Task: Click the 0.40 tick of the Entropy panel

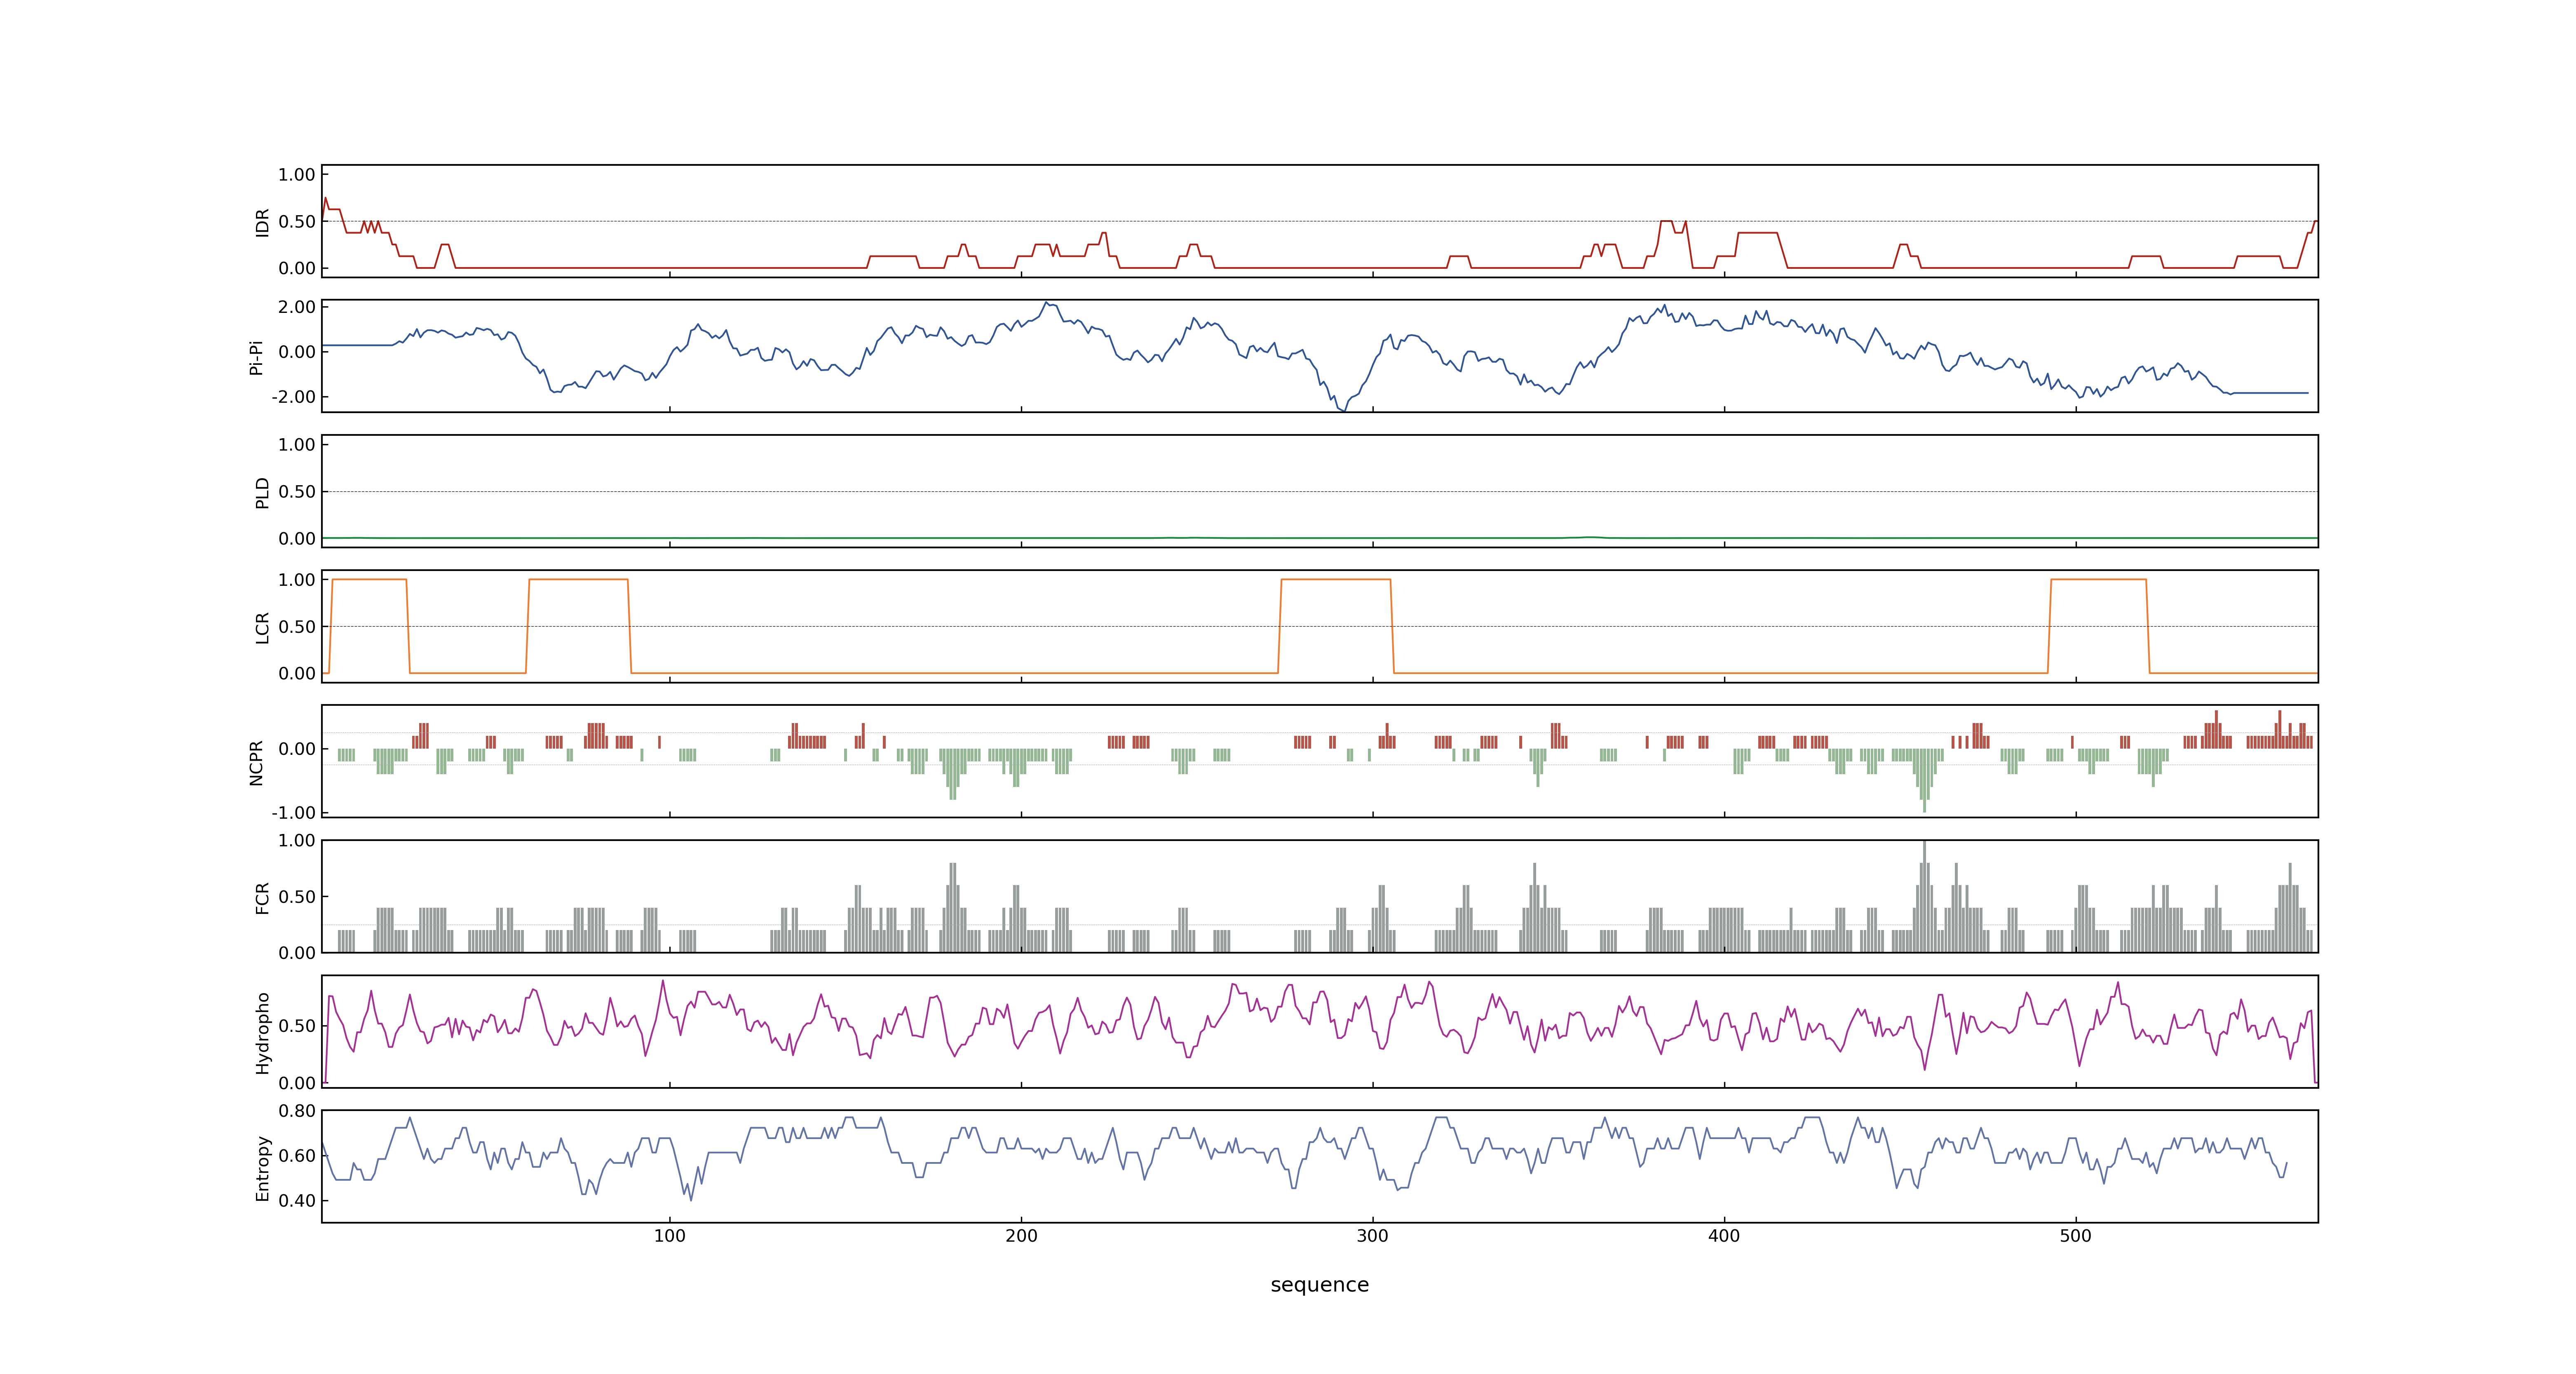Action: pos(297,1201)
